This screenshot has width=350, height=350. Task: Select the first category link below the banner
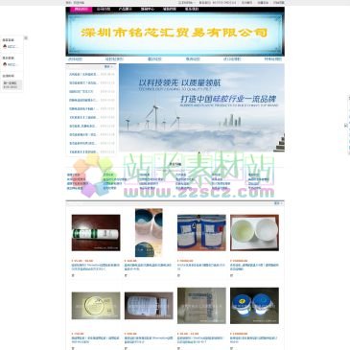(75, 59)
